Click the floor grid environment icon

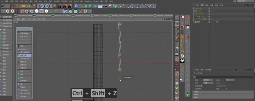coord(100,6)
